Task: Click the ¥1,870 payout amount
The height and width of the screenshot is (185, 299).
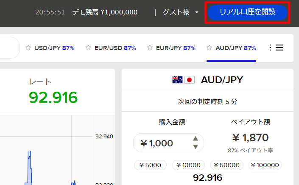Action: pos(250,137)
